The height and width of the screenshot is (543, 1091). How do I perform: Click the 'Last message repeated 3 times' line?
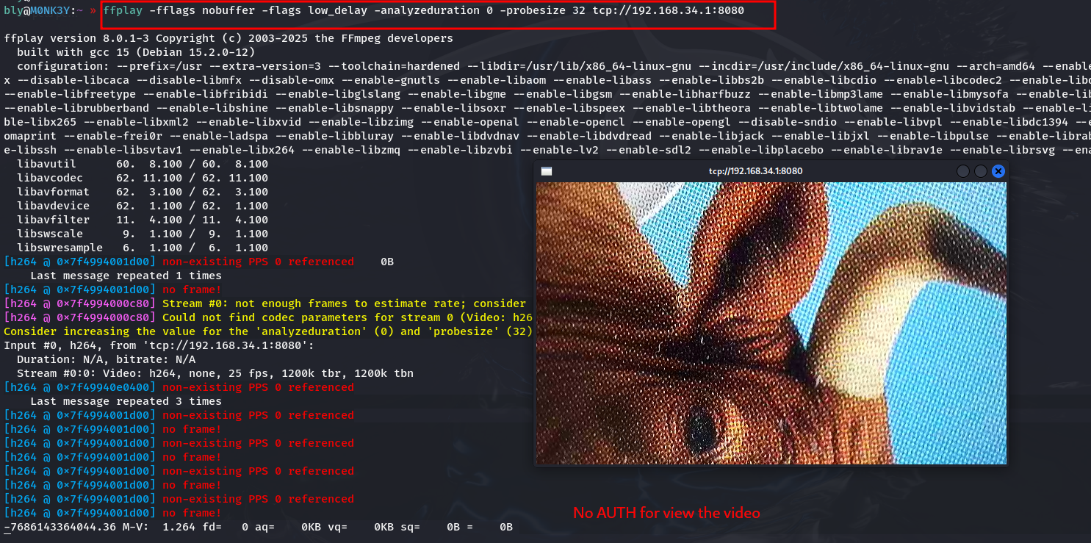pyautogui.click(x=126, y=401)
